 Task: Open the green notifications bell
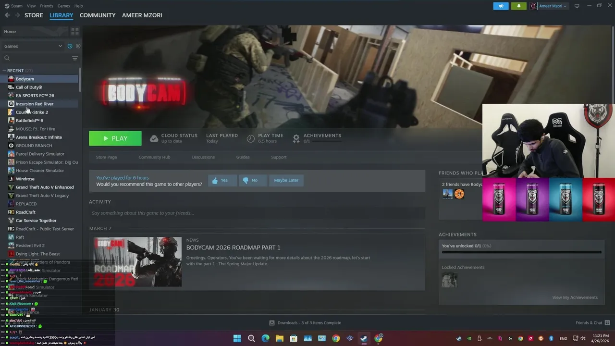pos(518,6)
